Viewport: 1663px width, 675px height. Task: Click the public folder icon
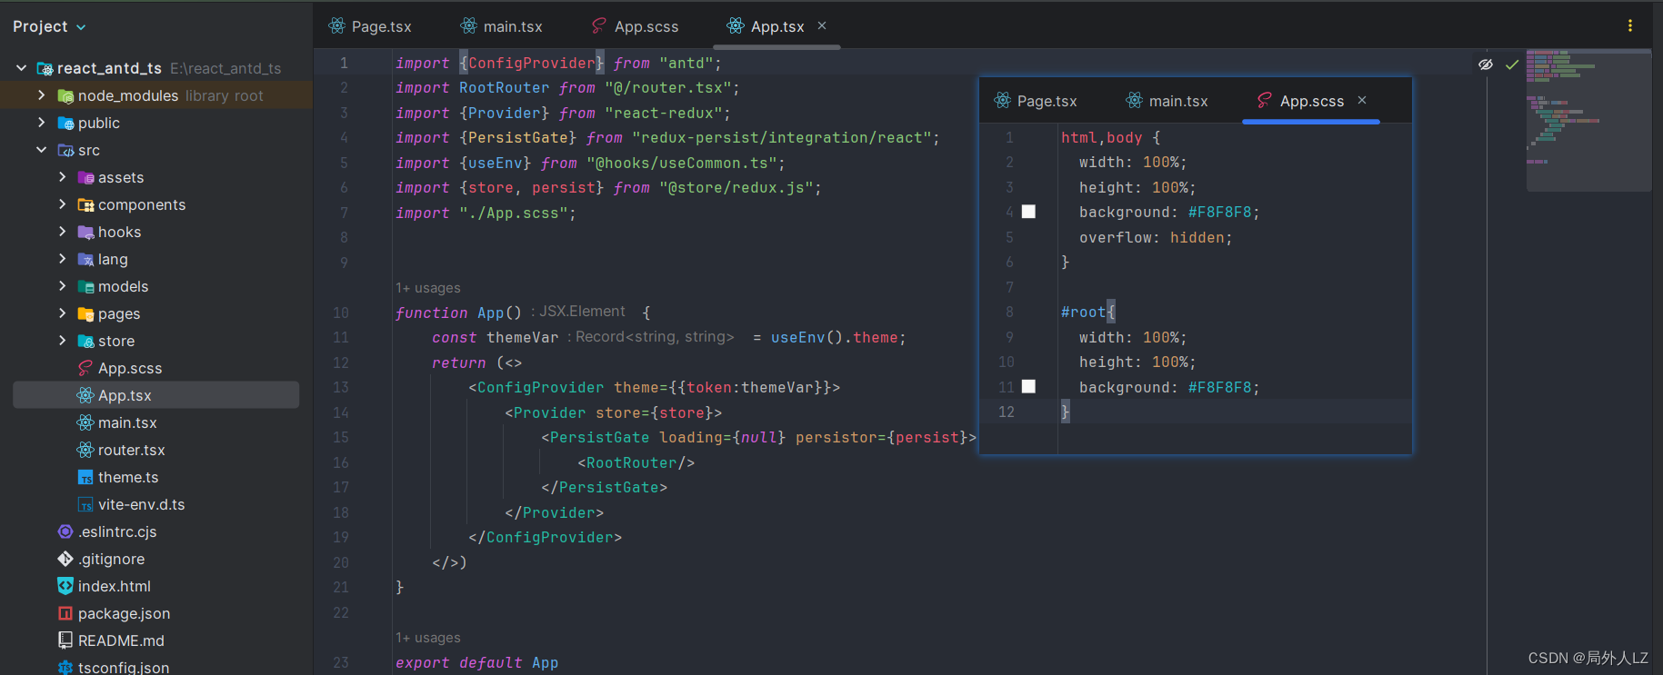pos(65,124)
